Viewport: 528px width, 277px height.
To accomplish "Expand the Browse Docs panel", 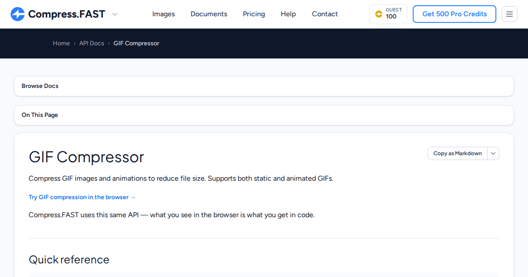I will coord(264,86).
